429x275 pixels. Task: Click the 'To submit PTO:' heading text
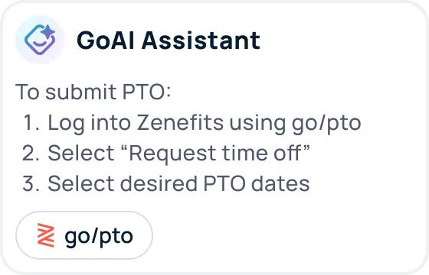[93, 92]
